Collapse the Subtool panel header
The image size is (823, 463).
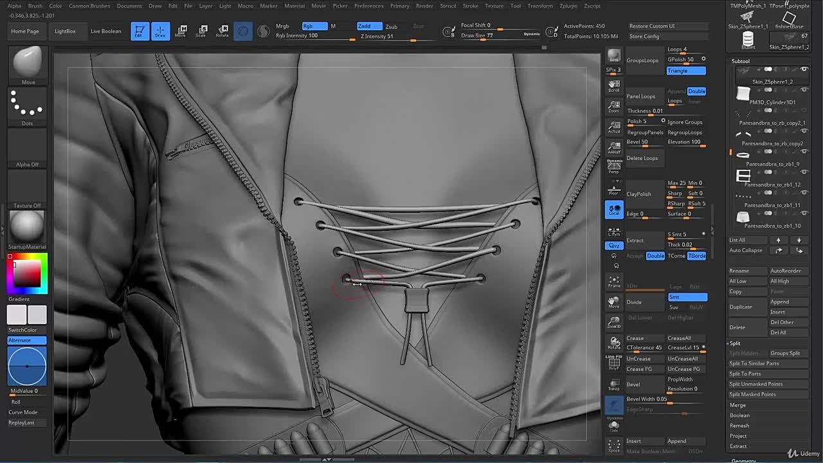741,61
